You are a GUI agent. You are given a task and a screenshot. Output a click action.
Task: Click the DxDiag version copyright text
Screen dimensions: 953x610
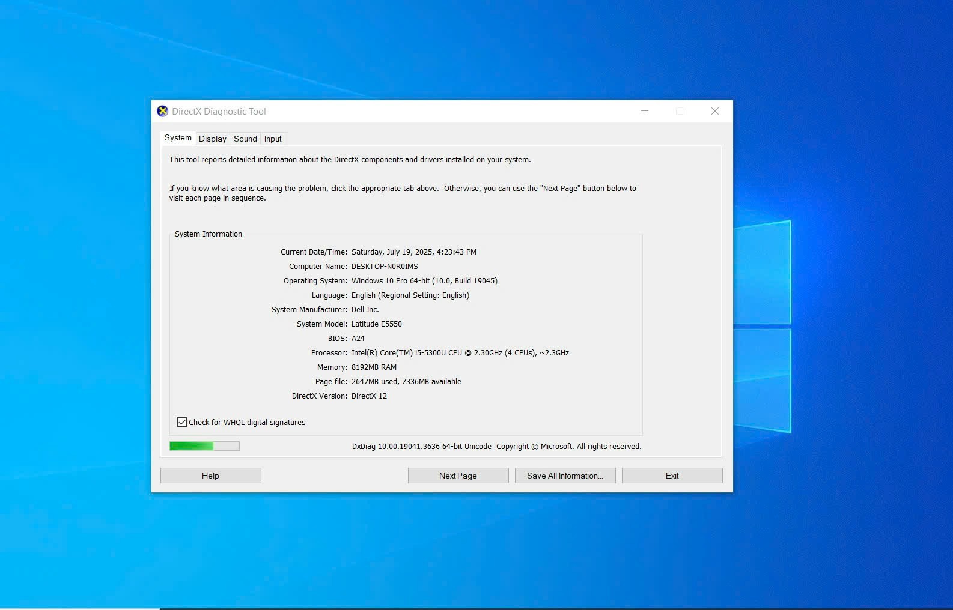pos(496,447)
